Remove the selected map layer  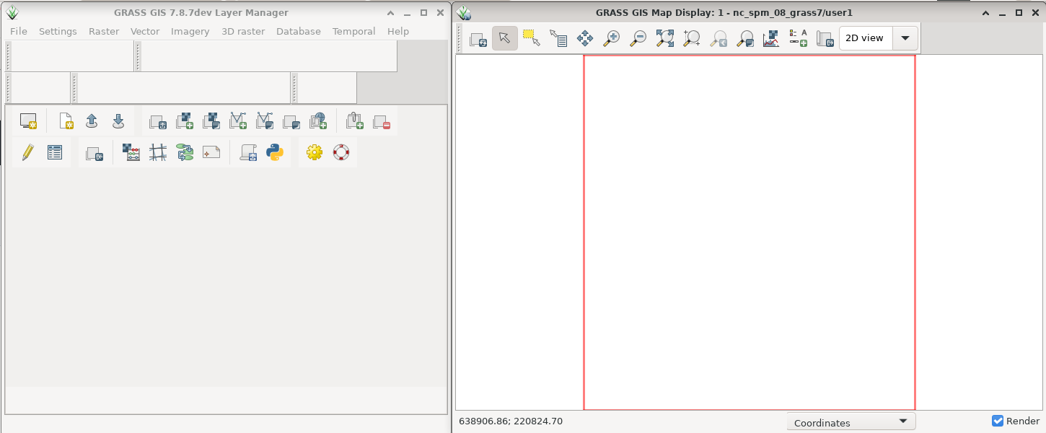(x=382, y=121)
